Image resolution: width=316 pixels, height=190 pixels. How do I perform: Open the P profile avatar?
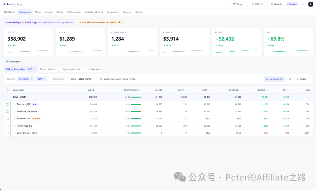tap(311, 4)
